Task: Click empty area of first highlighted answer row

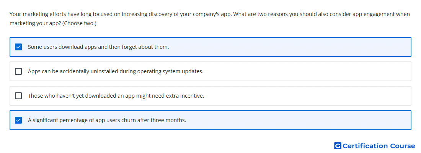Action: pyautogui.click(x=290, y=47)
